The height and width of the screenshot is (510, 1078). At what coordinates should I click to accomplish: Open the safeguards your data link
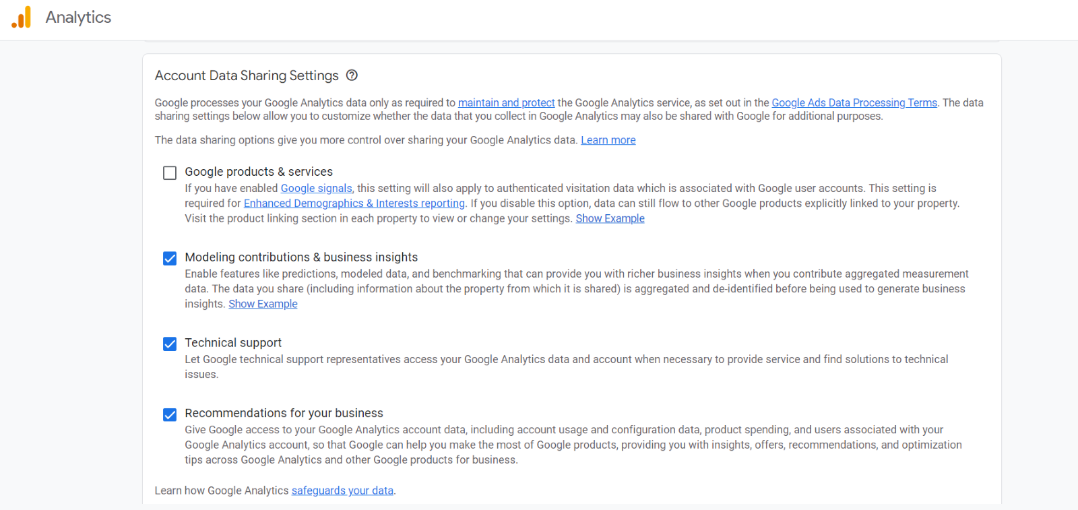coord(342,490)
